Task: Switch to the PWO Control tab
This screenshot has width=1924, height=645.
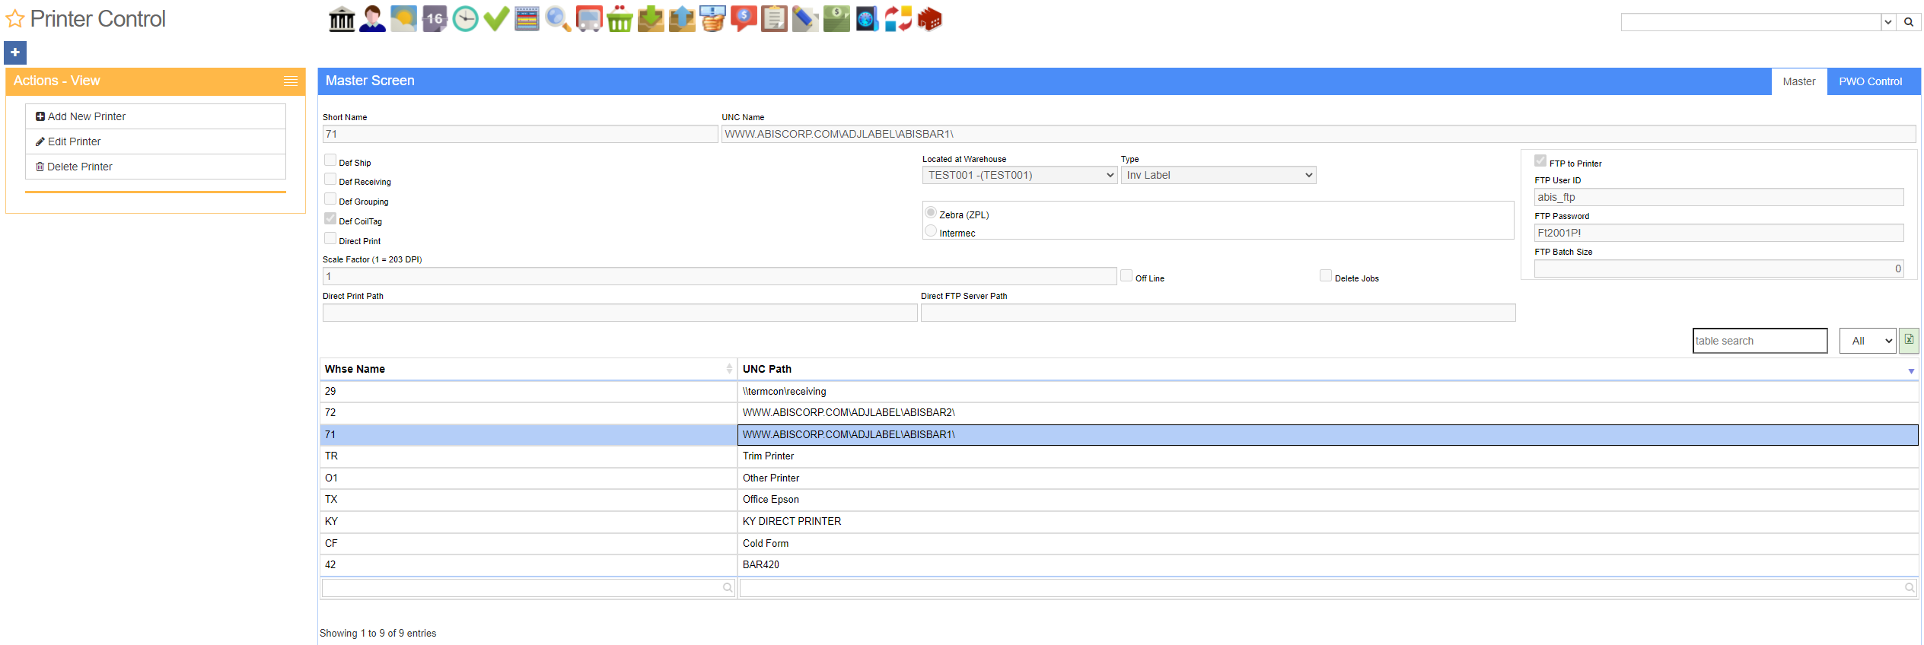Action: click(x=1870, y=81)
